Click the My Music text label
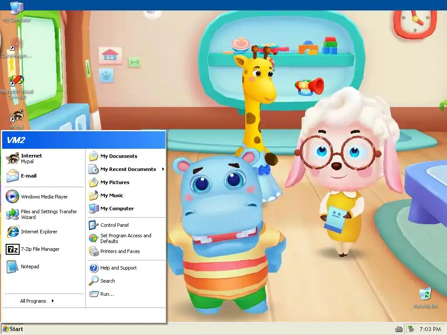Viewport: 447px width, 335px height. 112,195
